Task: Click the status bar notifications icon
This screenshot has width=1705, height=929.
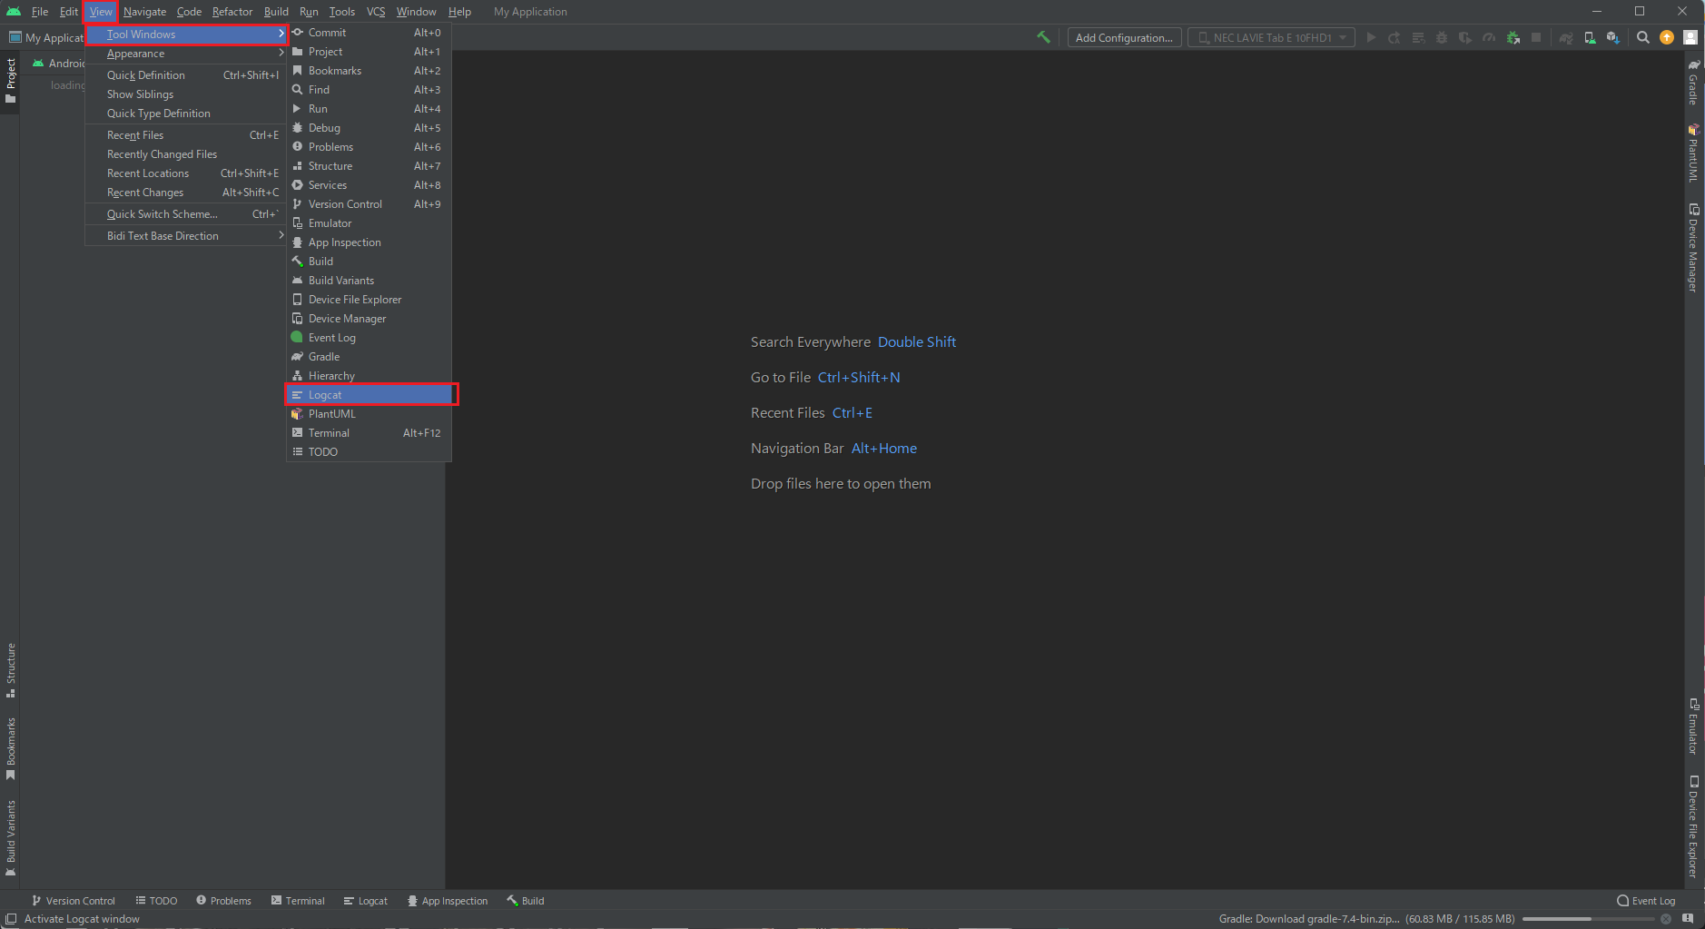Action: pyautogui.click(x=1688, y=919)
